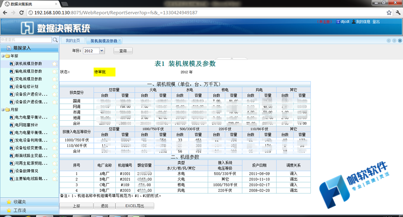
Task: Click the 退回 return button
Action: click(104, 206)
